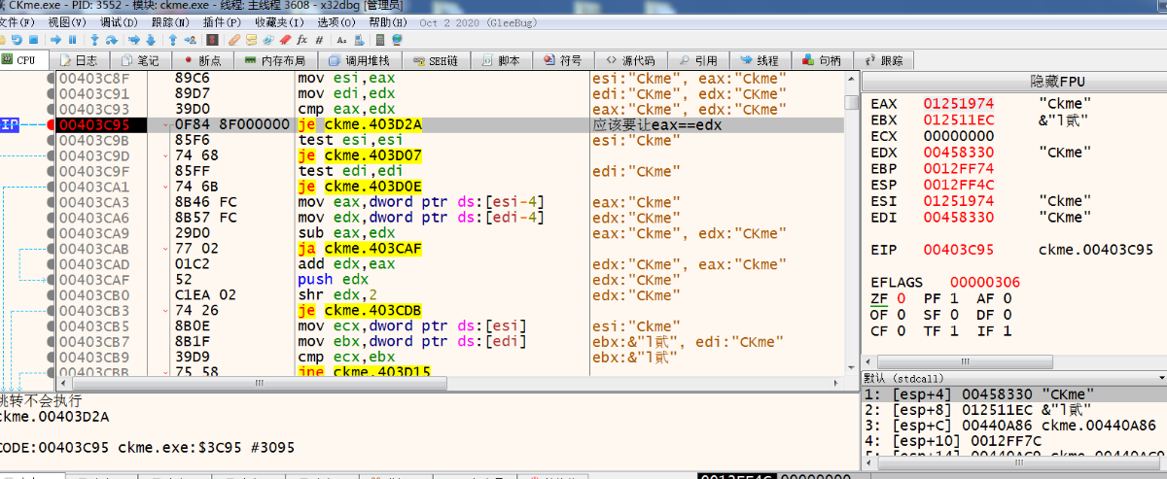1167x479 pixels.
Task: Run the program with the arrow icon
Action: pos(55,40)
